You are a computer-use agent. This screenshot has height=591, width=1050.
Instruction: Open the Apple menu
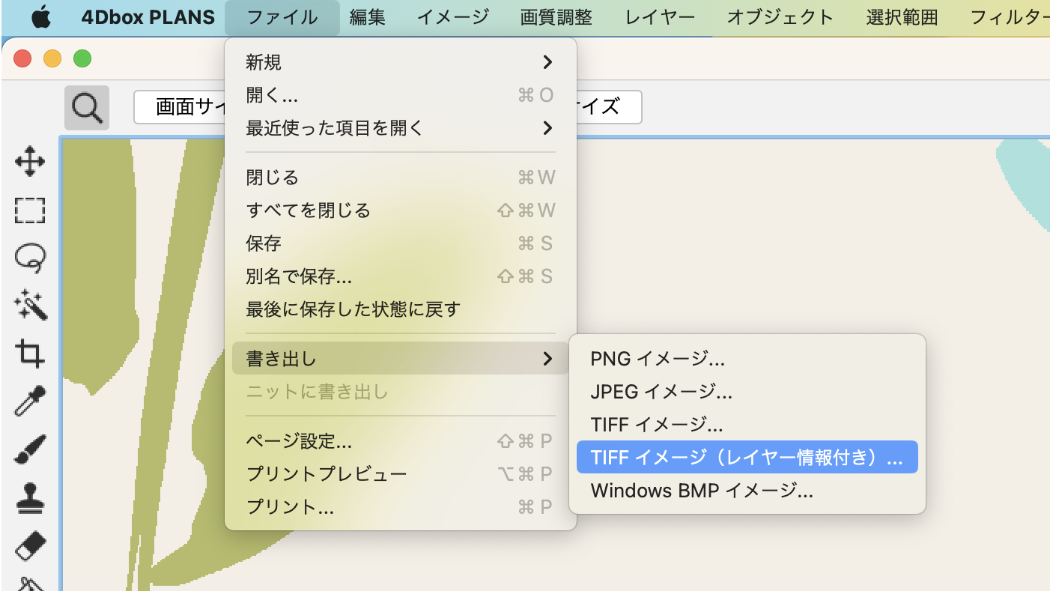pyautogui.click(x=41, y=17)
